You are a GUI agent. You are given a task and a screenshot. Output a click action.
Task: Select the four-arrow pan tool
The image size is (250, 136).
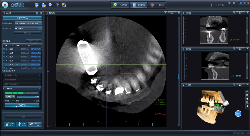pos(57,5)
